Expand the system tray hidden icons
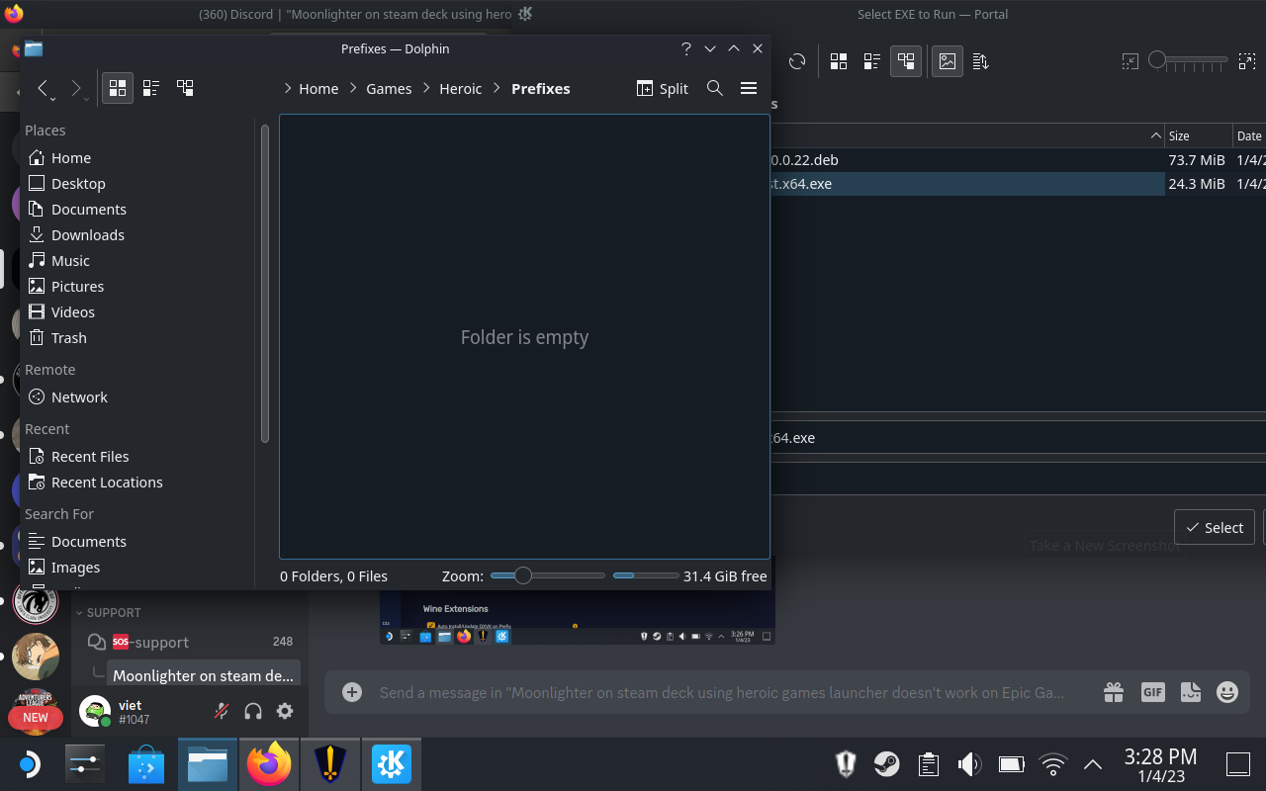Screen dimensions: 1266x791 point(1092,763)
